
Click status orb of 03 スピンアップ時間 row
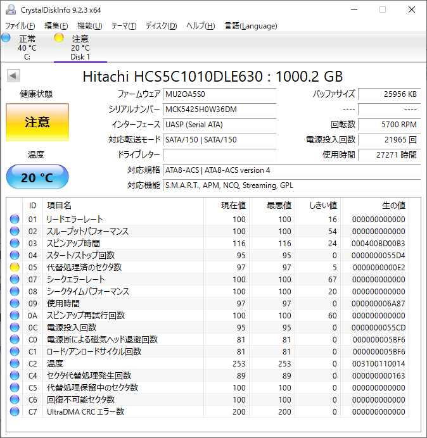tap(15, 243)
